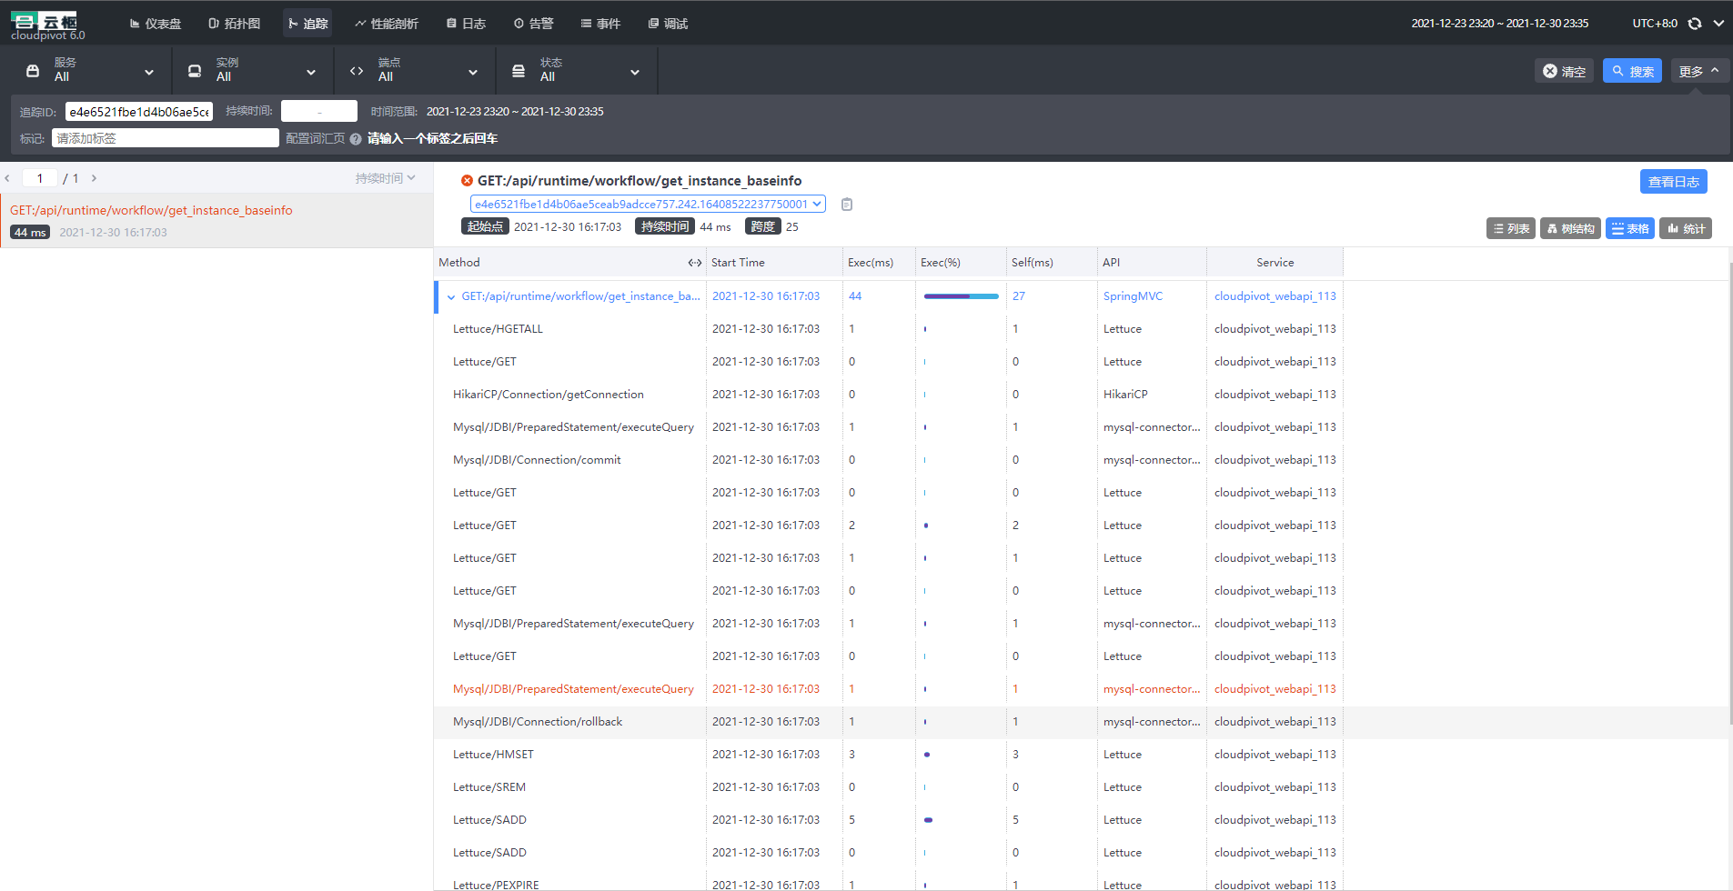1733x891 pixels.
Task: Click the SpringMVC API cell
Action: click(1133, 296)
